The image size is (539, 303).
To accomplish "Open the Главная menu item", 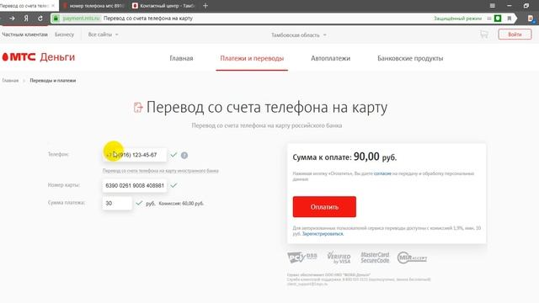I will [181, 58].
